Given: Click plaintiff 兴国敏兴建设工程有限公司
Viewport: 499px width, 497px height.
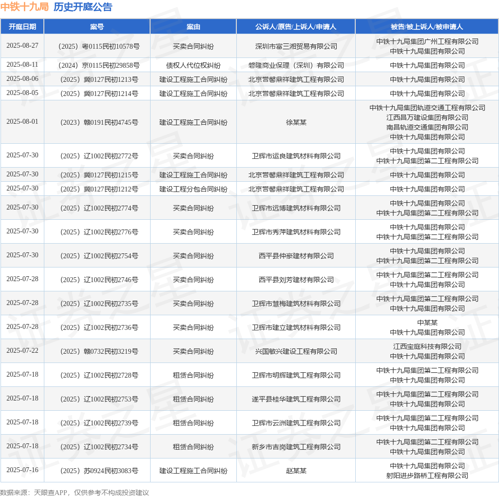Looking at the screenshot, I should (x=296, y=352).
